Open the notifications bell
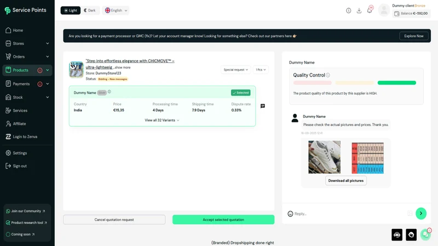The height and width of the screenshot is (246, 438). 370,10
